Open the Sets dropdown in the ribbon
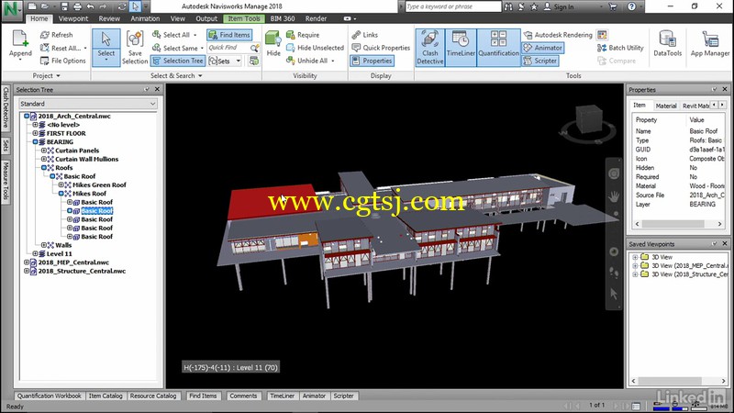 [238, 61]
